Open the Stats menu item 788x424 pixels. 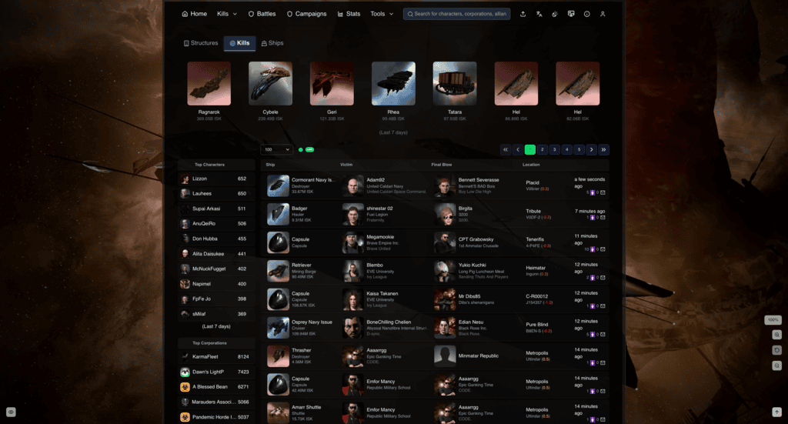tap(349, 14)
